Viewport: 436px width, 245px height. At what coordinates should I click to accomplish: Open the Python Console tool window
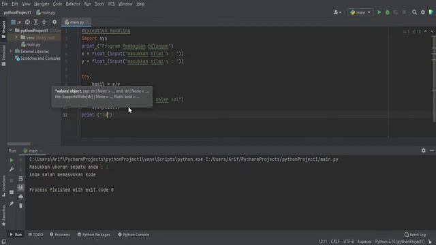click(x=134, y=235)
